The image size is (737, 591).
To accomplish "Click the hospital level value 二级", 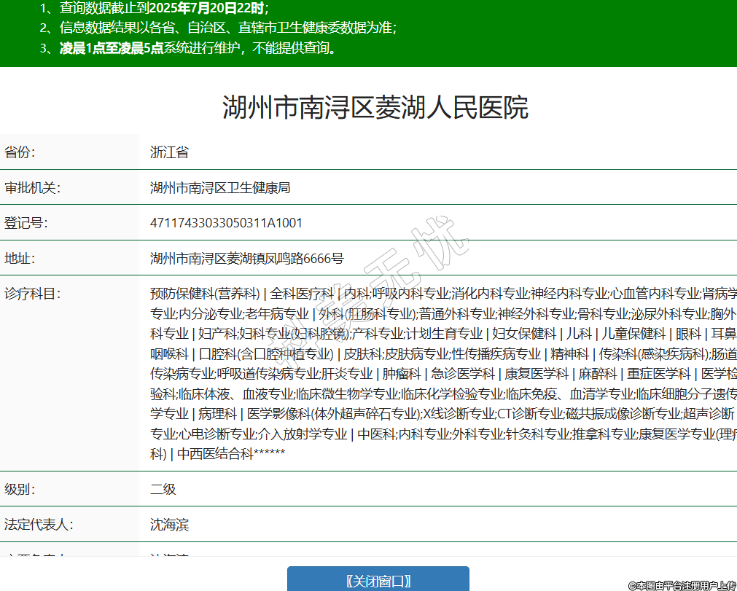I will [163, 489].
